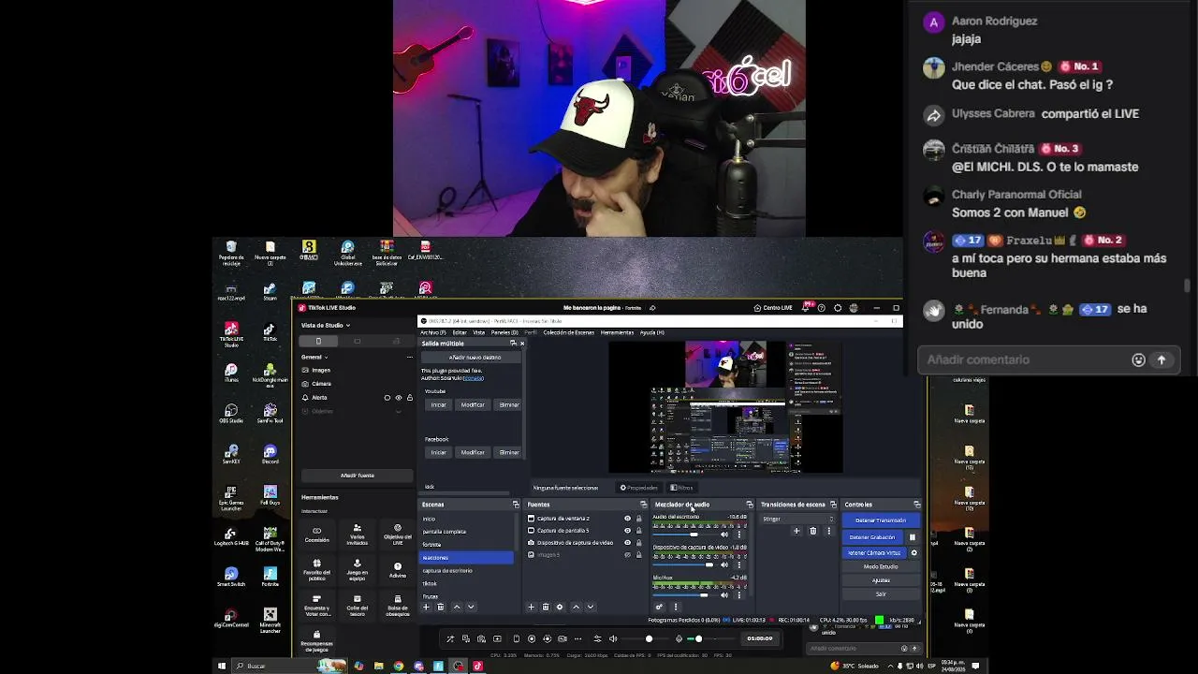
Task: Click Iniciar for Youtube output
Action: [x=439, y=405]
